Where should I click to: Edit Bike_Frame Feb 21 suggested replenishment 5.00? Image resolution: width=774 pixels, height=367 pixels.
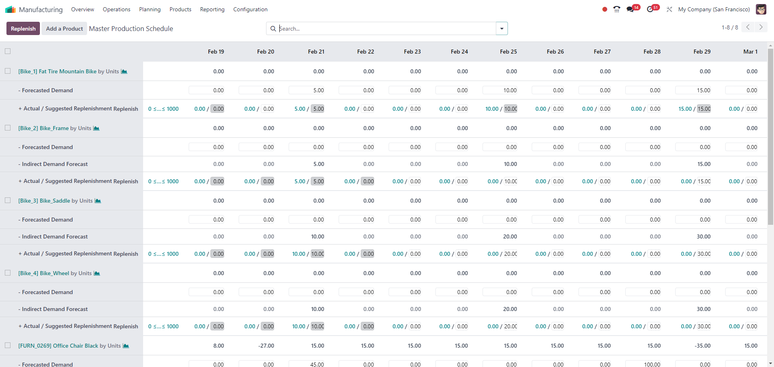[x=318, y=181]
